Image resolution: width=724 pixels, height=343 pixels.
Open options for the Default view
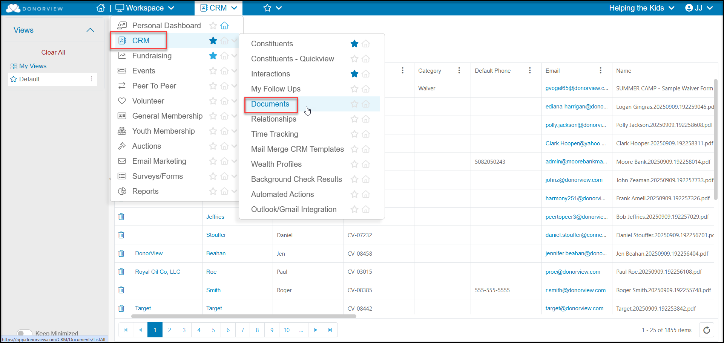pos(91,79)
